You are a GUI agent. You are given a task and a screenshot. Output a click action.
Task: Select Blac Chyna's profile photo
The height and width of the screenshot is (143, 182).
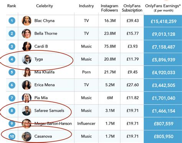click(x=26, y=21)
